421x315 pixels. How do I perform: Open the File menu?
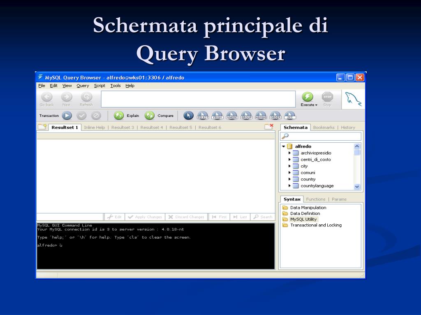(42, 86)
